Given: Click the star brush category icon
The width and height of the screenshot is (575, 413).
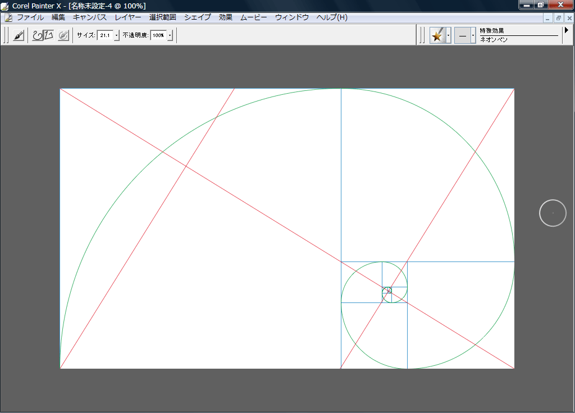Looking at the screenshot, I should pyautogui.click(x=437, y=35).
